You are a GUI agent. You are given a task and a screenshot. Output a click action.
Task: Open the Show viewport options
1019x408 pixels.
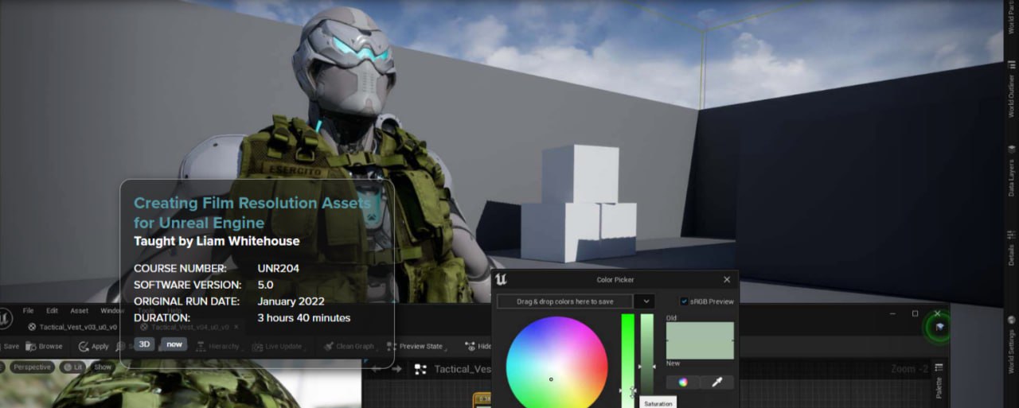click(103, 367)
